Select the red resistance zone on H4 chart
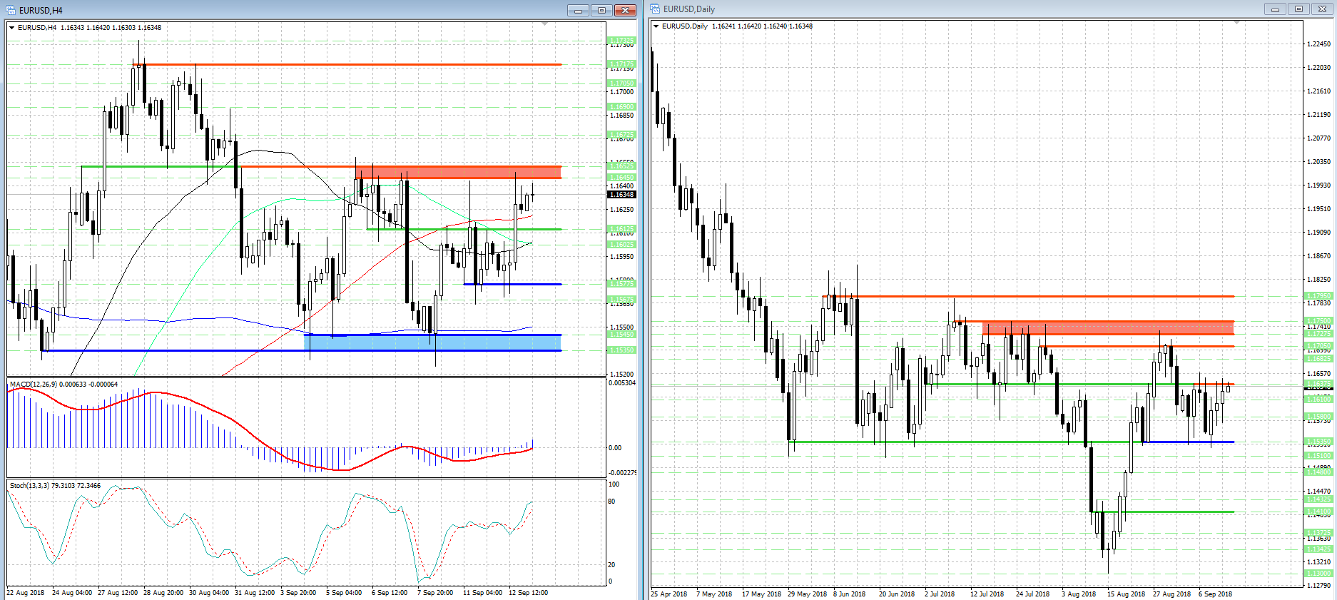 pos(458,172)
